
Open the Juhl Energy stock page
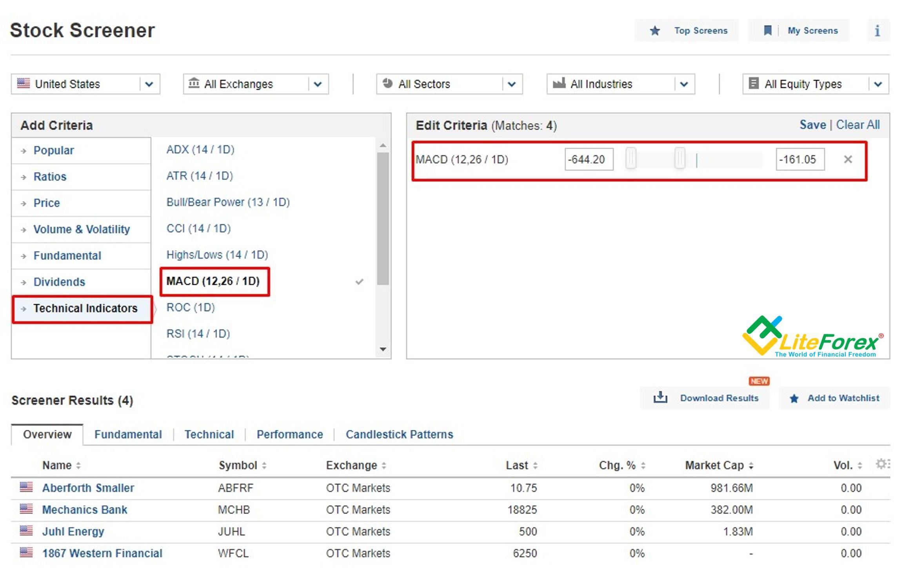[73, 532]
